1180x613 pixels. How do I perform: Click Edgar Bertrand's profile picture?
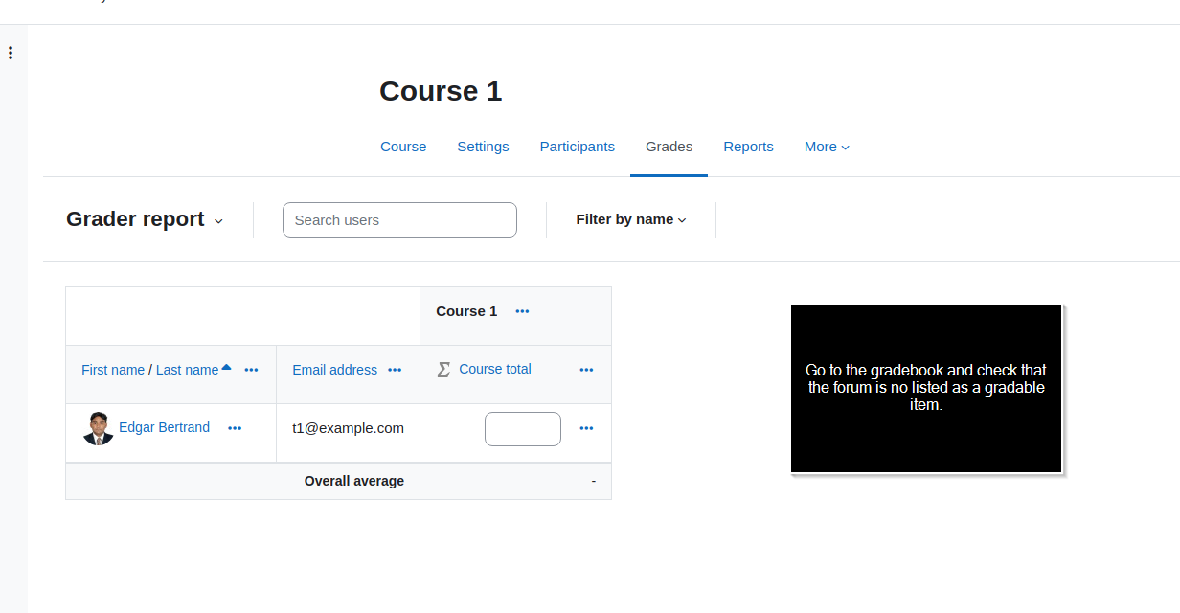pos(99,428)
